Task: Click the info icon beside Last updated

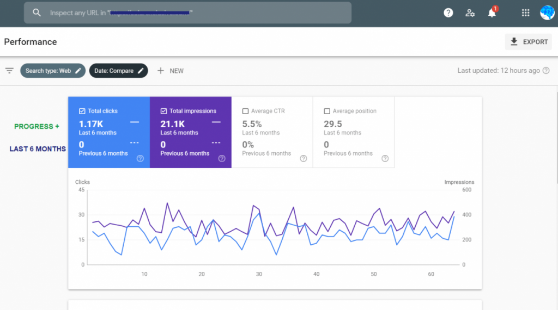Action: pyautogui.click(x=546, y=71)
